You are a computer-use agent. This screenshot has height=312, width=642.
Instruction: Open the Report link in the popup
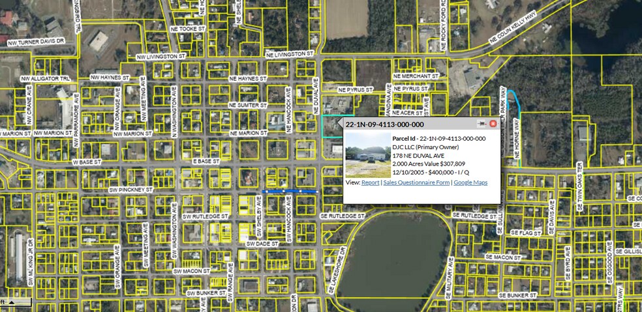point(370,182)
